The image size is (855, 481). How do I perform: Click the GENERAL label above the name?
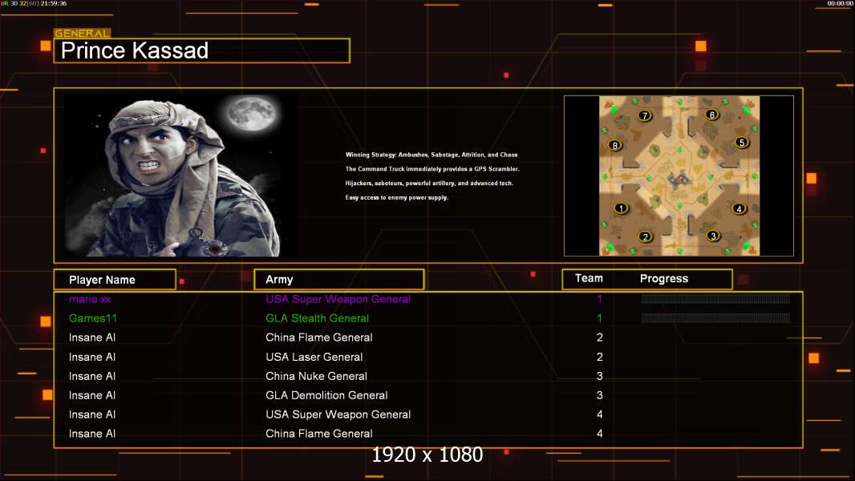pyautogui.click(x=83, y=33)
